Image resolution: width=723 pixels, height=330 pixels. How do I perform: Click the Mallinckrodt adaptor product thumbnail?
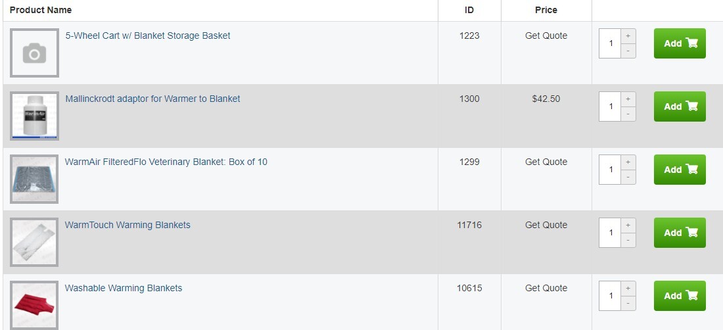click(35, 116)
